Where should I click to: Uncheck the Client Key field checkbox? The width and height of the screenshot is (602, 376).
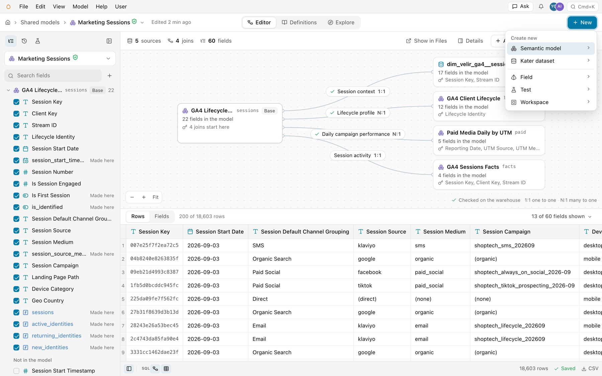(16, 114)
